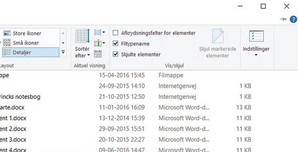The image size is (298, 152).
Task: Select the Detaljer view option
Action: (x=22, y=52)
